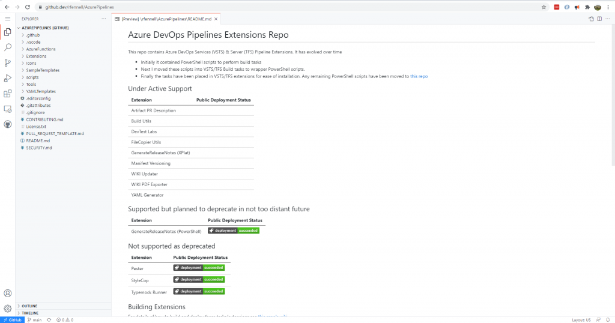Open Run and Debug view
The width and height of the screenshot is (615, 323).
click(x=7, y=79)
